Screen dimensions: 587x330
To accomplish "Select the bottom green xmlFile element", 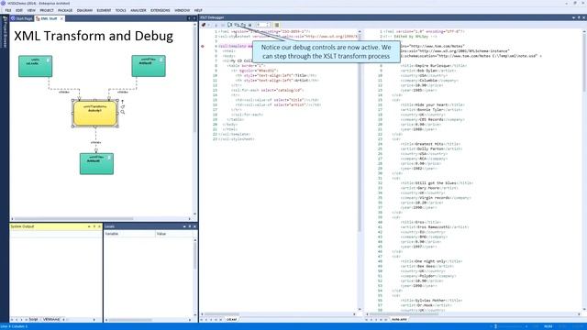I will [x=96, y=163].
